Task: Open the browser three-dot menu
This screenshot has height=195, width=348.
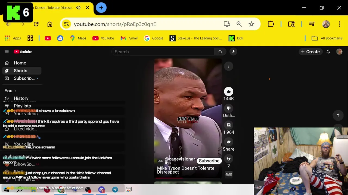Action: pos(340,24)
